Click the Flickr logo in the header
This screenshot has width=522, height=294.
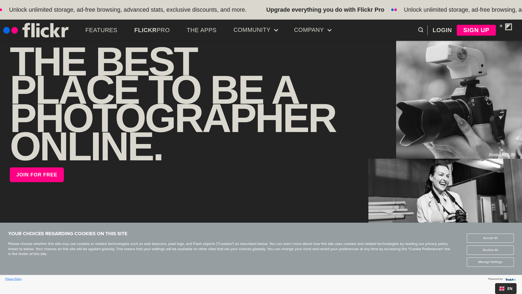pyautogui.click(x=36, y=30)
